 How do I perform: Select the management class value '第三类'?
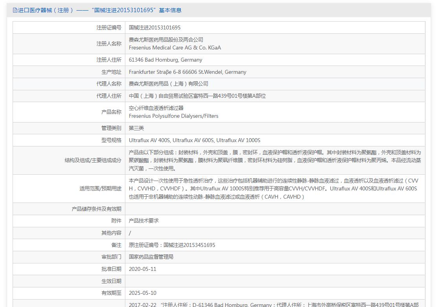pos(136,128)
